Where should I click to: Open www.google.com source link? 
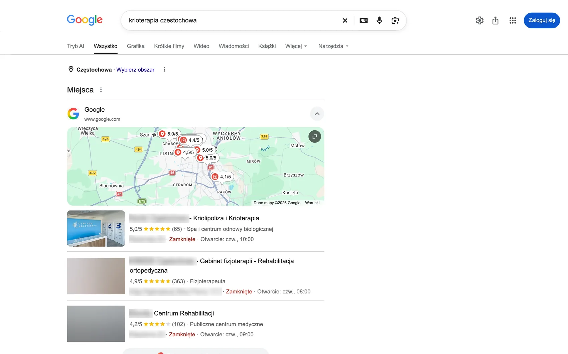(x=102, y=119)
